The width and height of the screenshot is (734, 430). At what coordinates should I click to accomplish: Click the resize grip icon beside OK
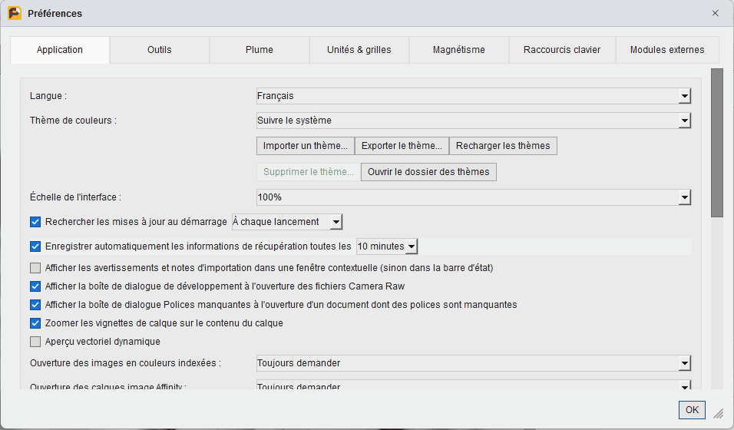pos(718,413)
